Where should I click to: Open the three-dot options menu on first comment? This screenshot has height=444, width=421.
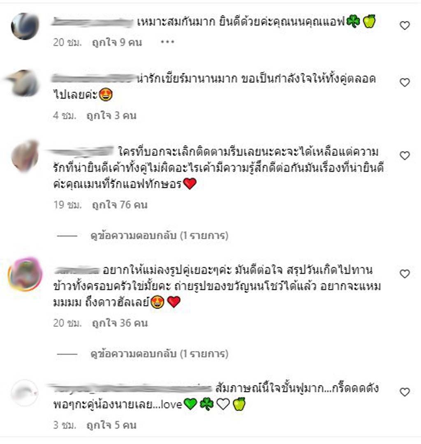(167, 42)
